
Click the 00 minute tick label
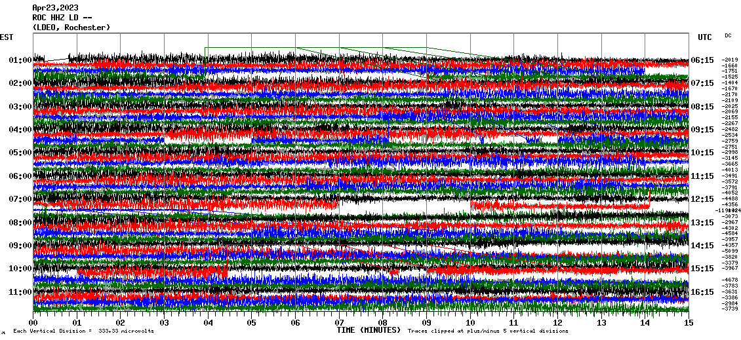(33, 323)
